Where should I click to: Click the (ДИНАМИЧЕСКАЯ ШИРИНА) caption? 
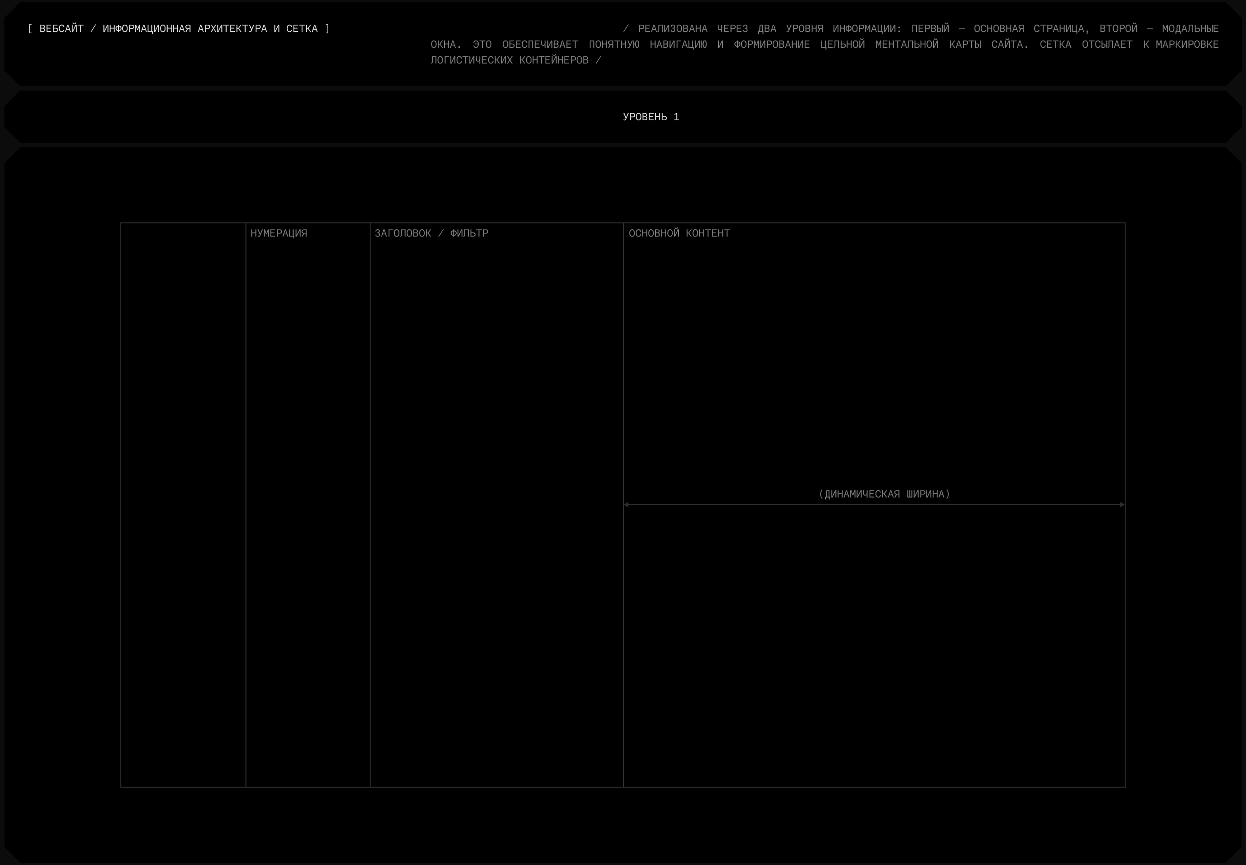coord(884,494)
